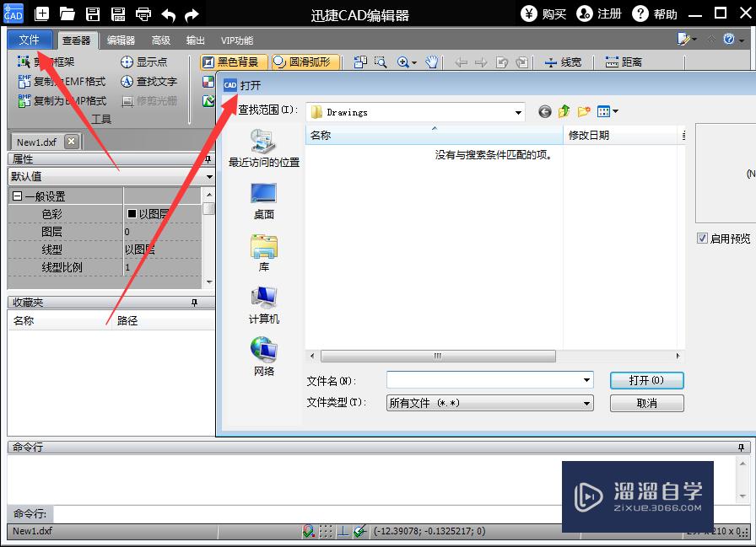Click the 显示点 tool

click(x=143, y=62)
